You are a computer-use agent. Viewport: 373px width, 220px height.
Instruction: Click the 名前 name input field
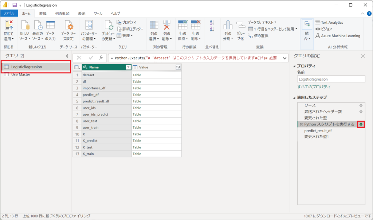pyautogui.click(x=331, y=79)
